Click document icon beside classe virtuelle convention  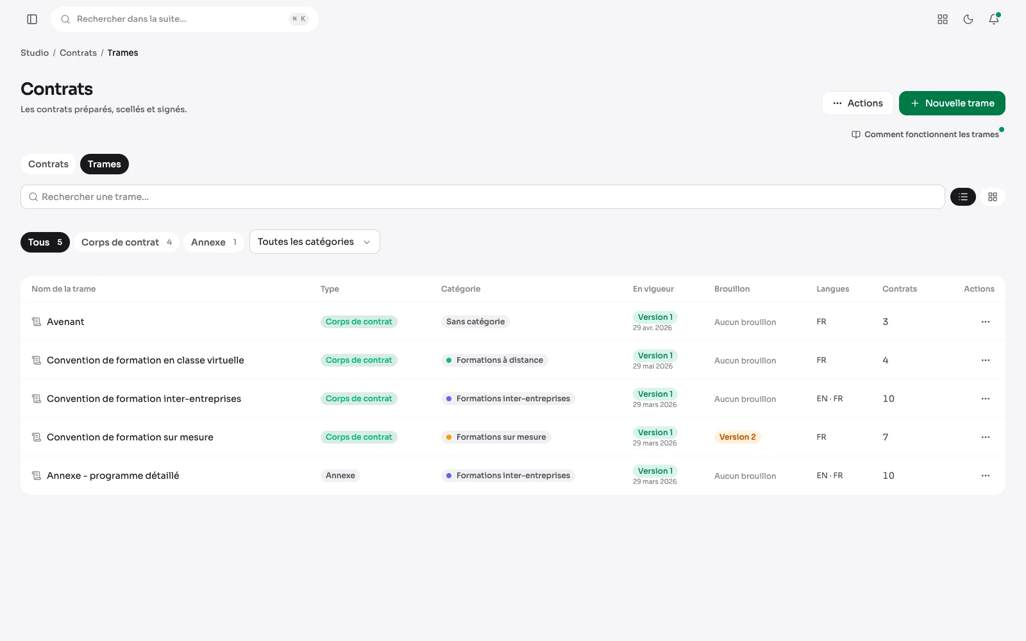tap(37, 360)
